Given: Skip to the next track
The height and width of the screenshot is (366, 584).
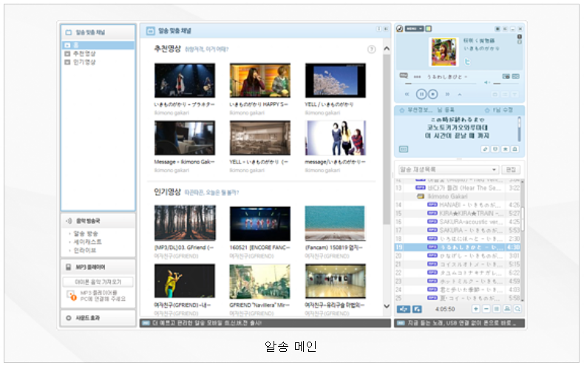Looking at the screenshot, I should [x=447, y=95].
